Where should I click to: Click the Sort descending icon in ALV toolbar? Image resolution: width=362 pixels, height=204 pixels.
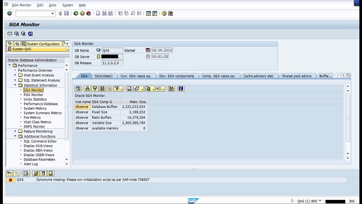click(x=95, y=89)
